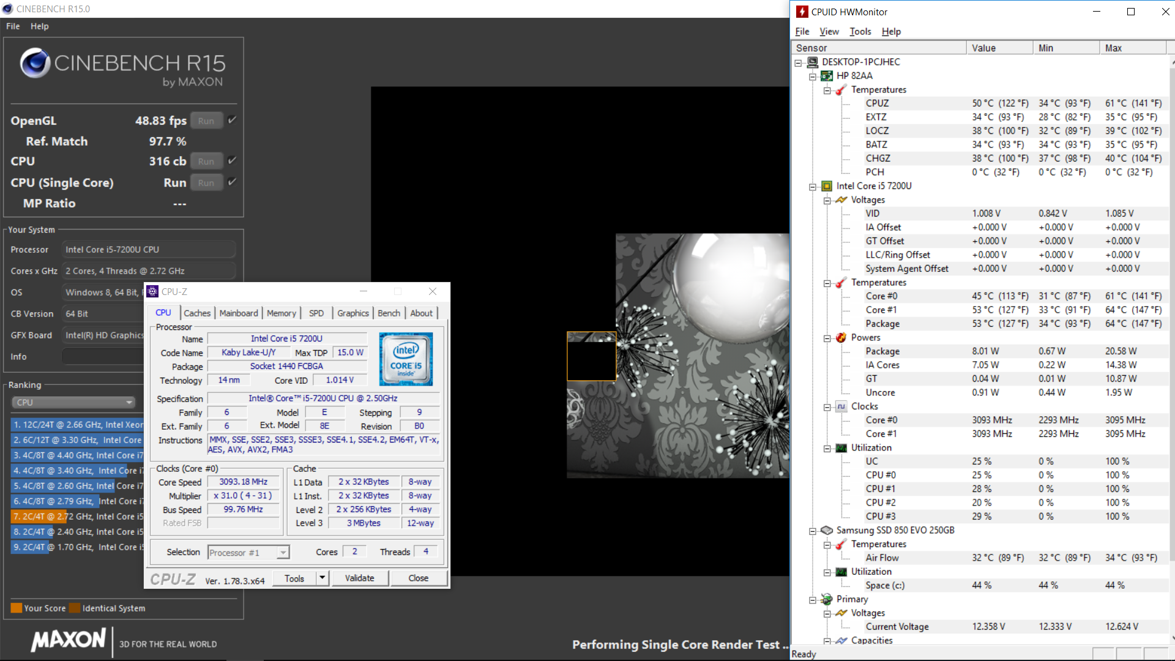Click the Tools button in CPU-Z

[x=294, y=578]
